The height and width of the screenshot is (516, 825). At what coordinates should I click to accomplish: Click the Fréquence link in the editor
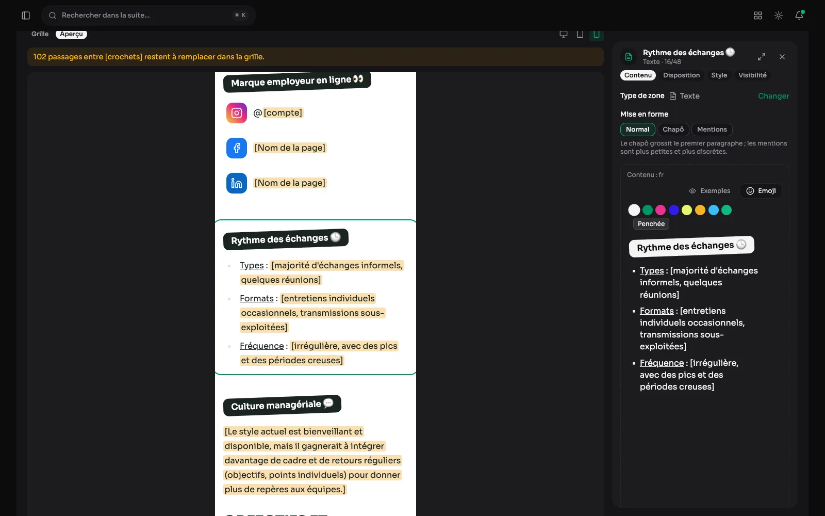(x=662, y=363)
